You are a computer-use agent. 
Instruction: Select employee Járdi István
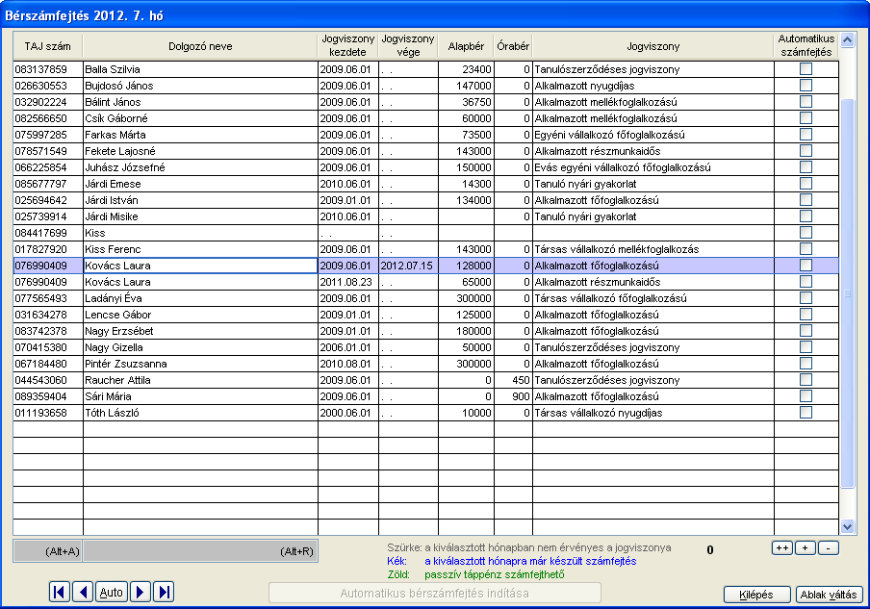pyautogui.click(x=200, y=200)
